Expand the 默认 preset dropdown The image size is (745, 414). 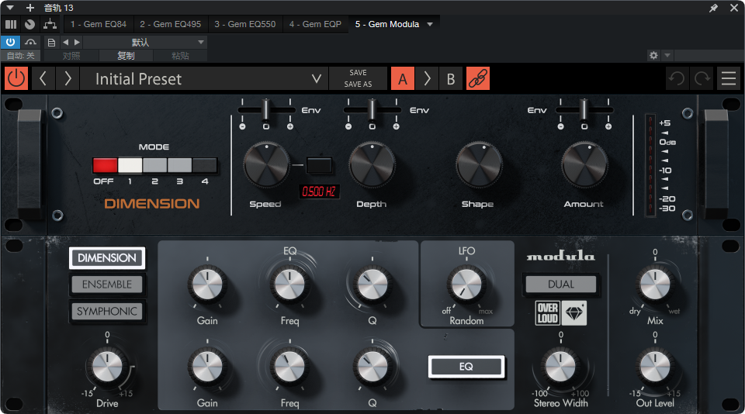[145, 43]
